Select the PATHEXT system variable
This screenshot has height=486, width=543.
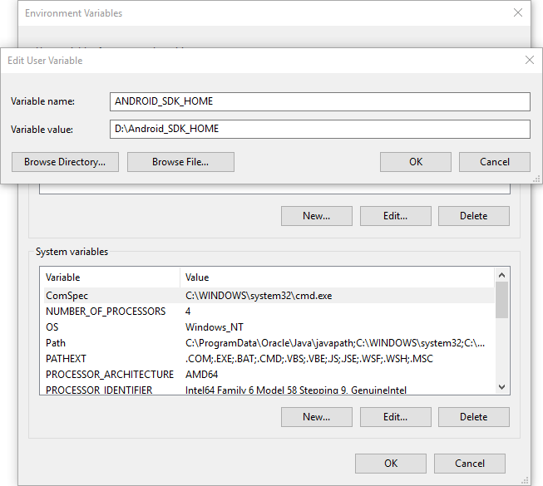269,359
